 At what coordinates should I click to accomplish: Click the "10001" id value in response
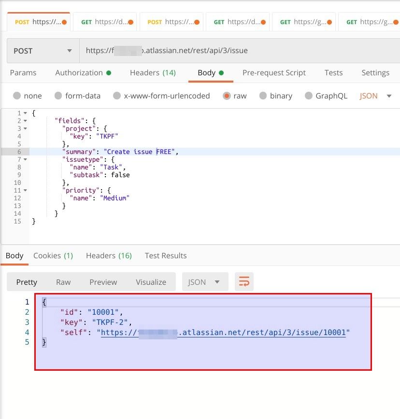[x=103, y=312]
